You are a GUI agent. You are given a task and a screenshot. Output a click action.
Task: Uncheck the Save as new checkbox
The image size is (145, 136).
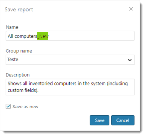(8, 107)
